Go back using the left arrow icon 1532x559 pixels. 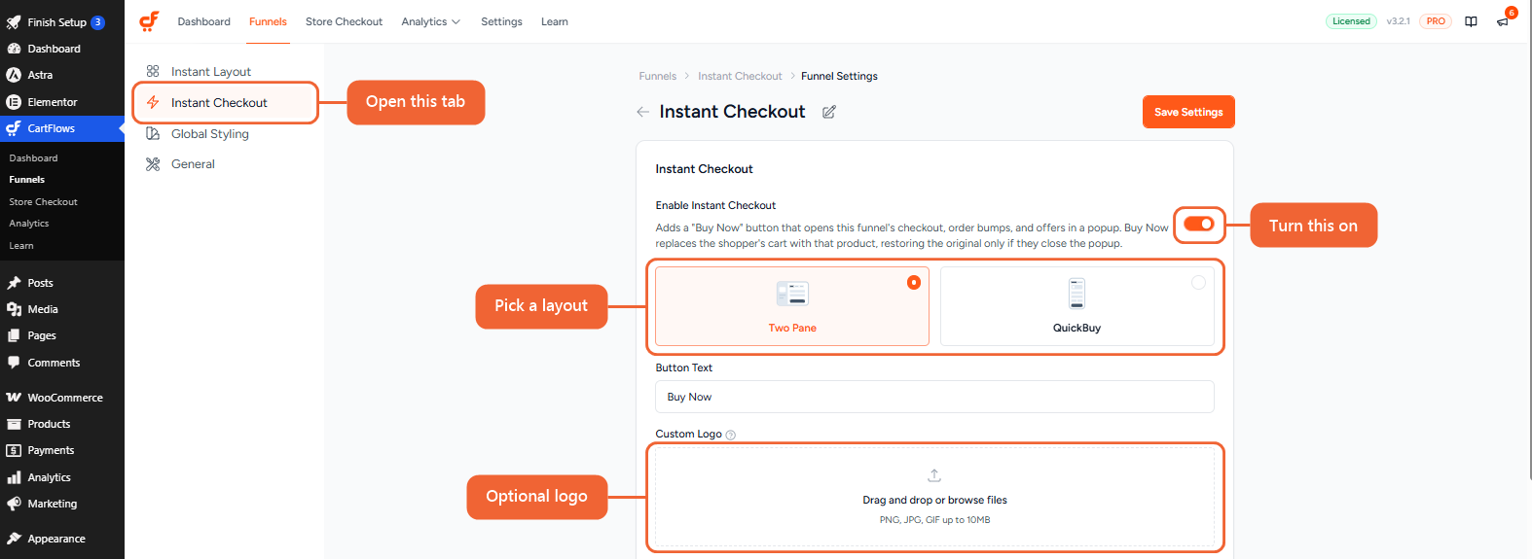tap(642, 112)
